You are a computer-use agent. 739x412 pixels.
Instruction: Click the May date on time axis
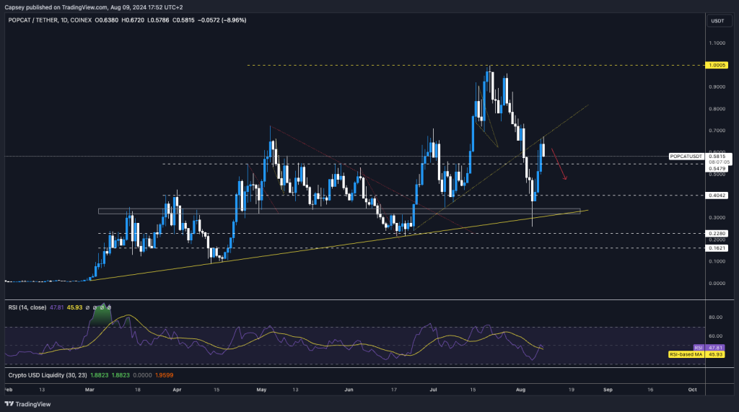(x=262, y=389)
